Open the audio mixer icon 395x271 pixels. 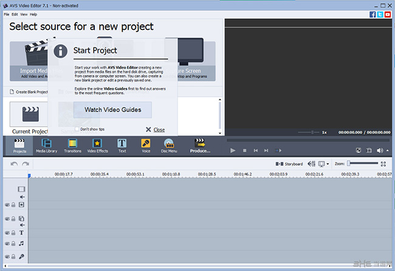[311, 164]
